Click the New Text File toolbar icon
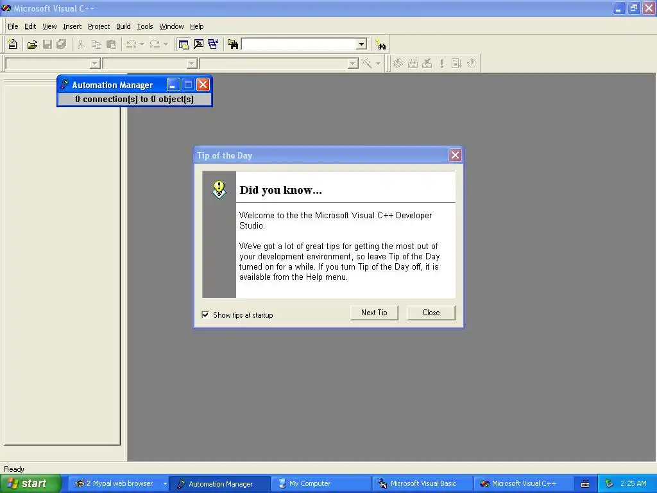Image resolution: width=657 pixels, height=493 pixels. (13, 44)
